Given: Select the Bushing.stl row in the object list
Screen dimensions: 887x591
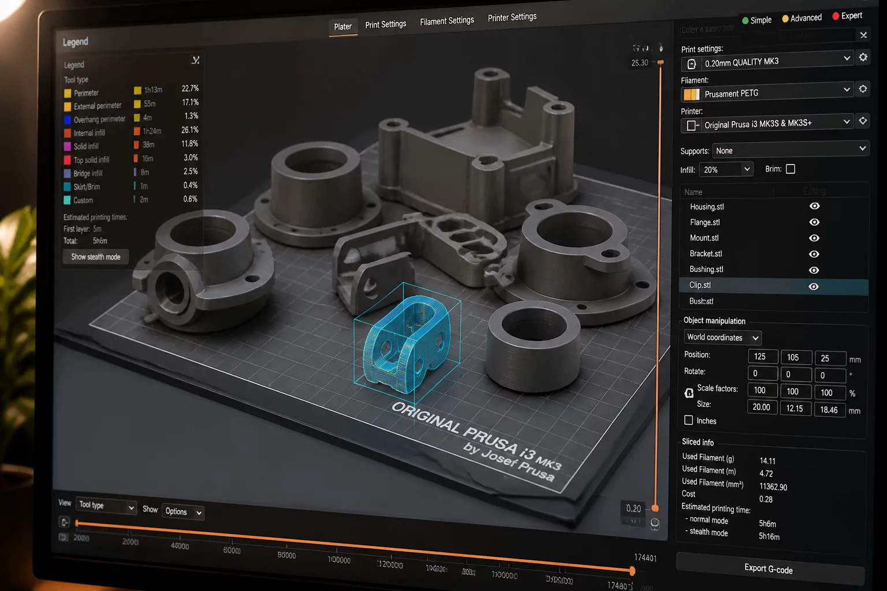Looking at the screenshot, I should pos(774,270).
